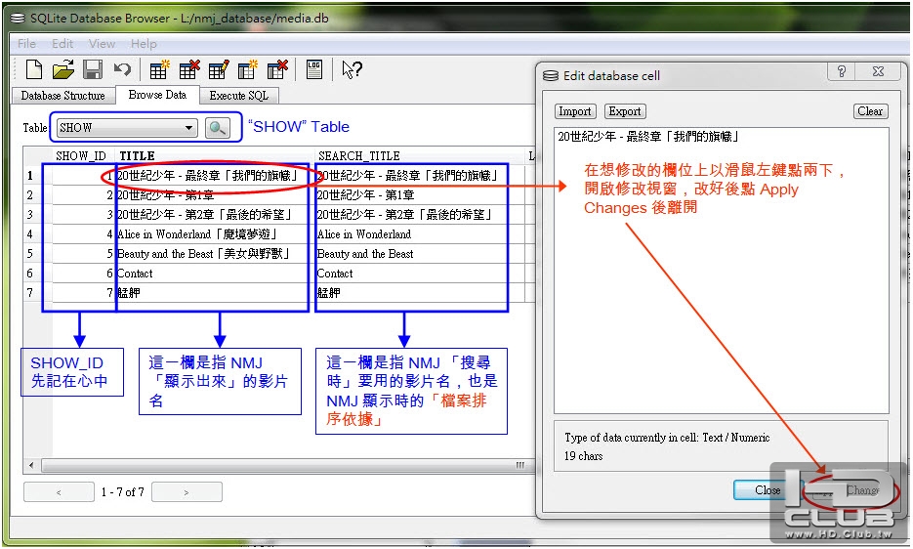Open the Table dropdown showing SHOW
913x549 pixels.
(128, 128)
